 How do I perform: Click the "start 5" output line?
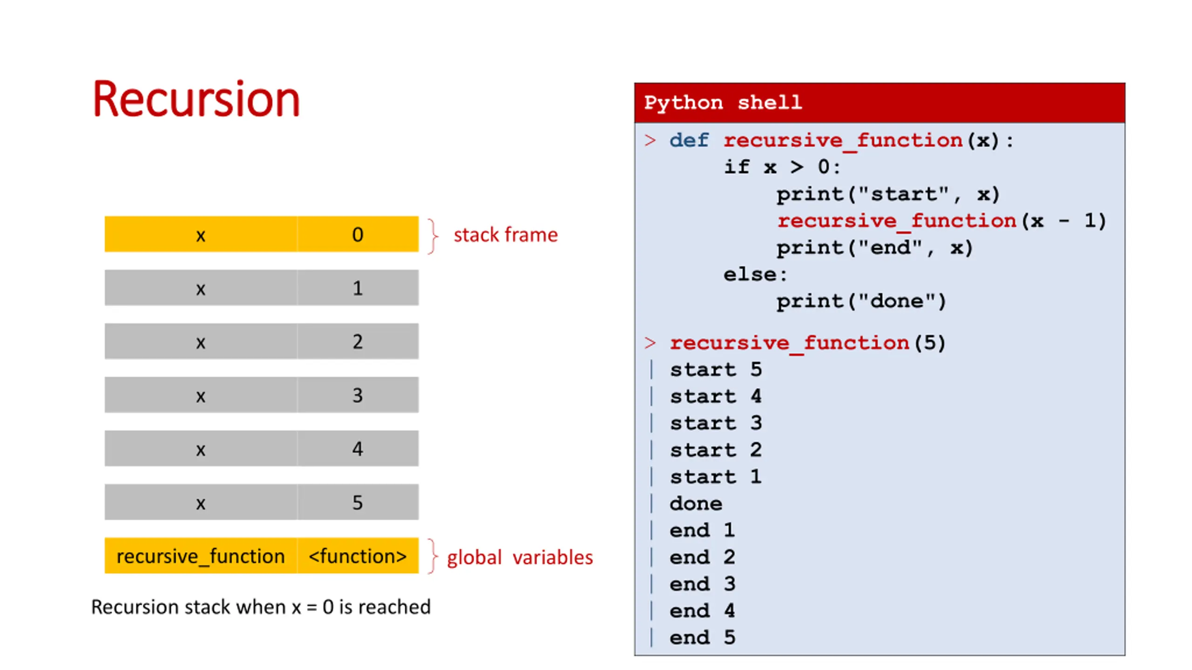(716, 369)
